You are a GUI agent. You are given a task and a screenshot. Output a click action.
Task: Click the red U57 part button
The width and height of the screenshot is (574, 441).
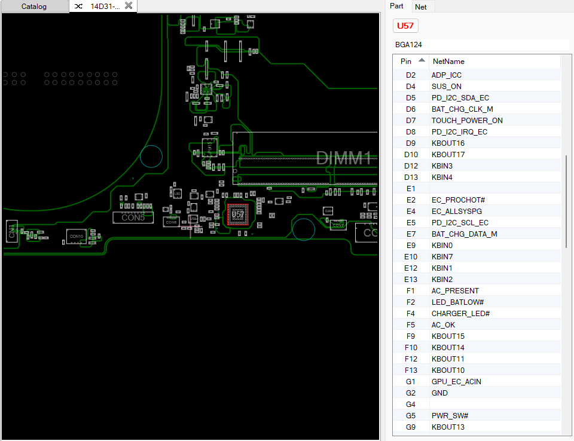click(x=405, y=26)
